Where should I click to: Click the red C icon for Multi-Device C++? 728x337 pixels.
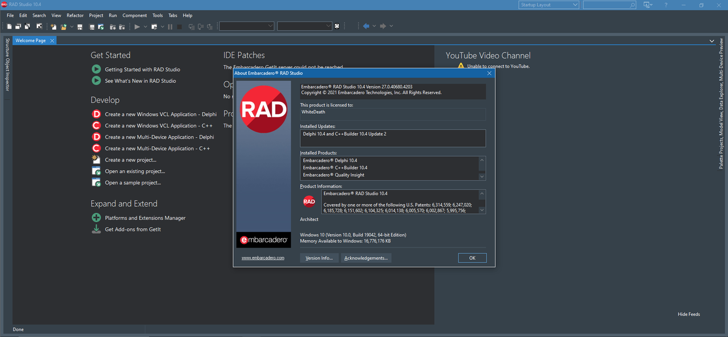tap(96, 148)
